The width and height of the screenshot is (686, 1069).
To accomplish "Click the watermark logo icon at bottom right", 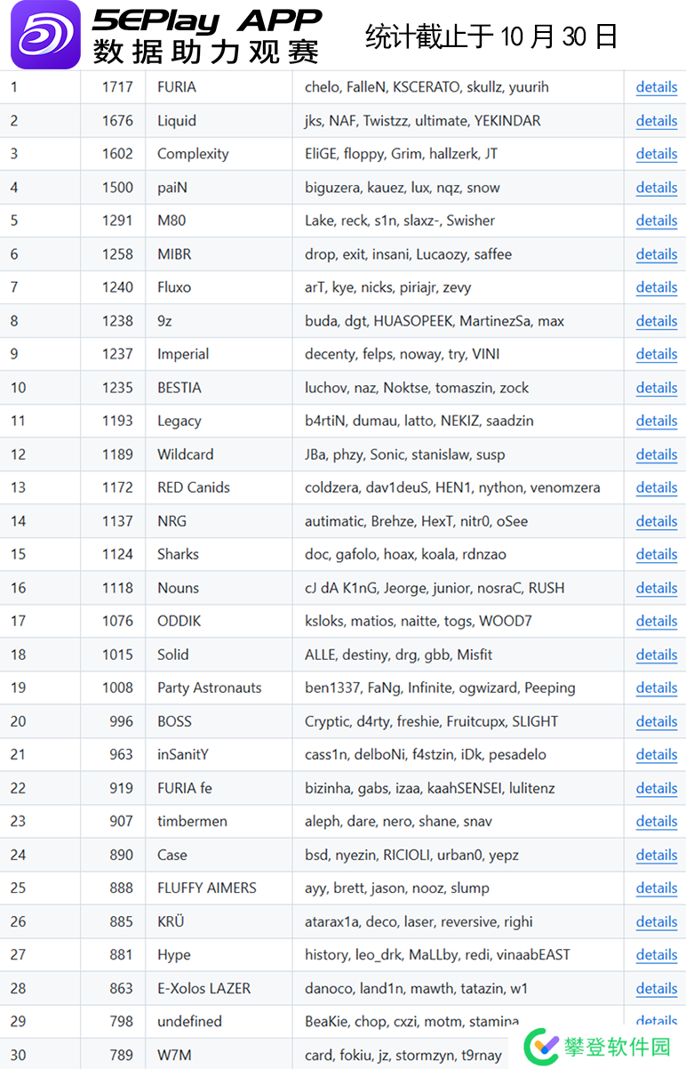I will [x=540, y=1044].
